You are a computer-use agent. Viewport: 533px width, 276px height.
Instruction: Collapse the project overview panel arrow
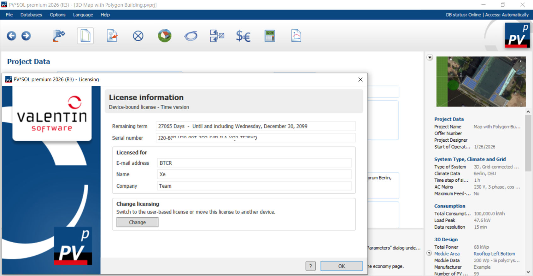tap(430, 57)
